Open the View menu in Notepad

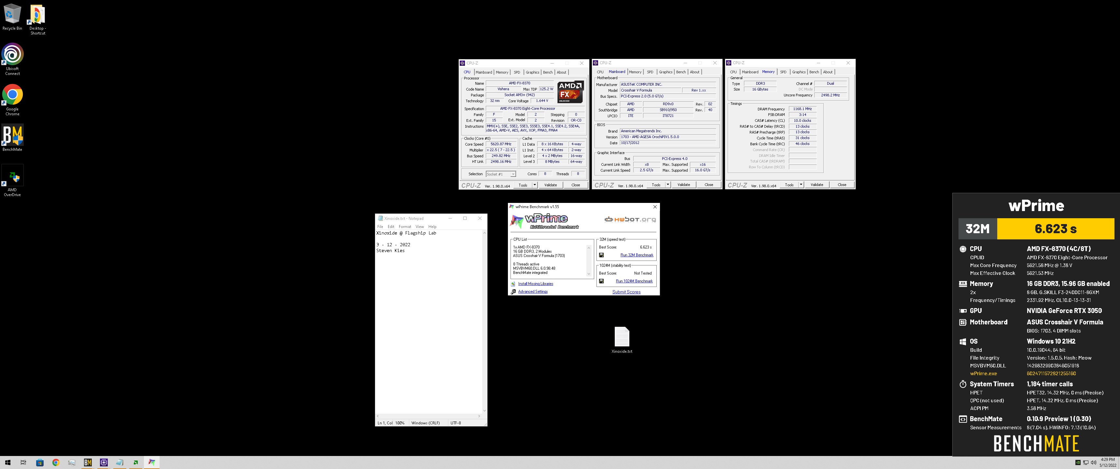pos(420,227)
